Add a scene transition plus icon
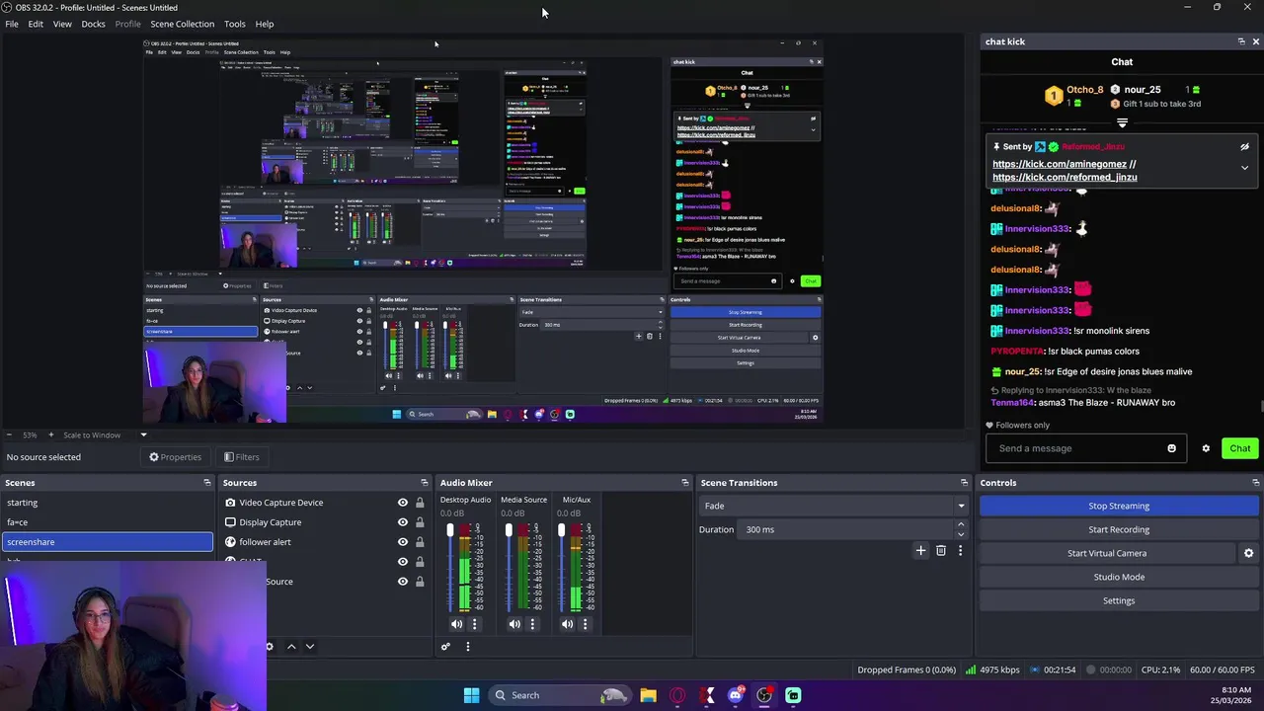This screenshot has height=711, width=1264. tap(920, 551)
